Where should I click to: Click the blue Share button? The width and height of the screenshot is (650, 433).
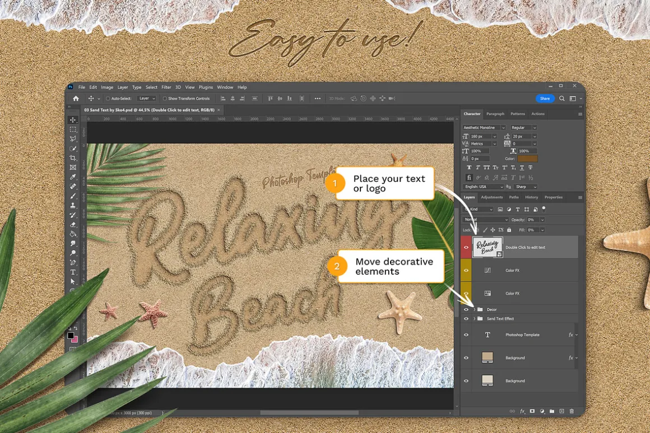[x=545, y=98]
